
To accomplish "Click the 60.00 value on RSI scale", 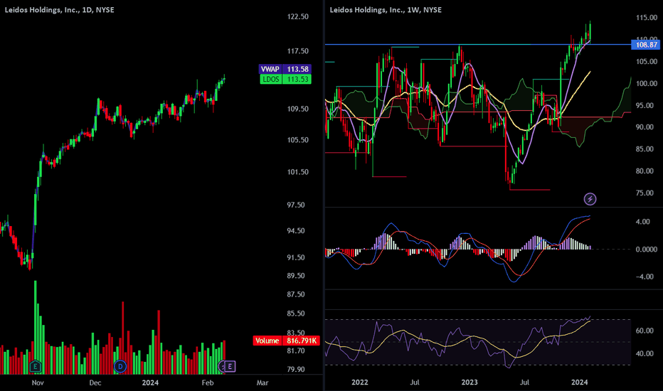I will [645, 331].
